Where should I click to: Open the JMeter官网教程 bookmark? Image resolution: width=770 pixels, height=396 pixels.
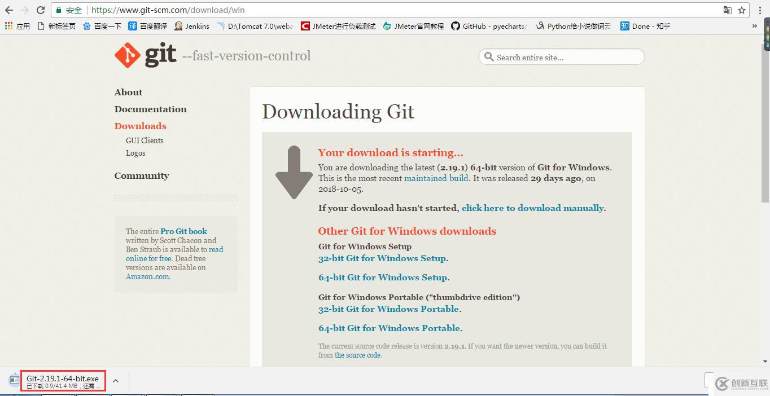coord(414,26)
